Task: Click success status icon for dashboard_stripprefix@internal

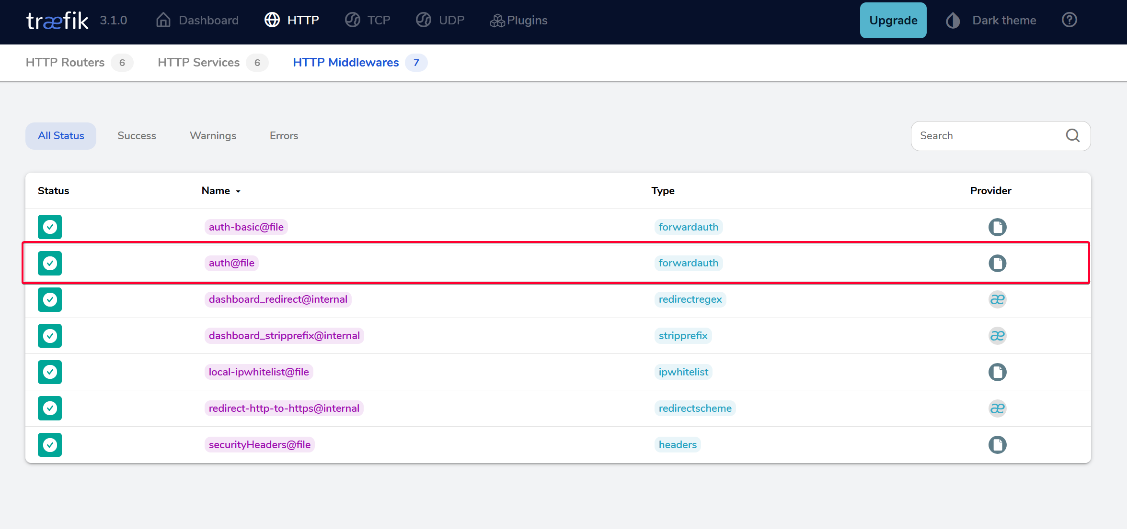Action: pyautogui.click(x=50, y=336)
